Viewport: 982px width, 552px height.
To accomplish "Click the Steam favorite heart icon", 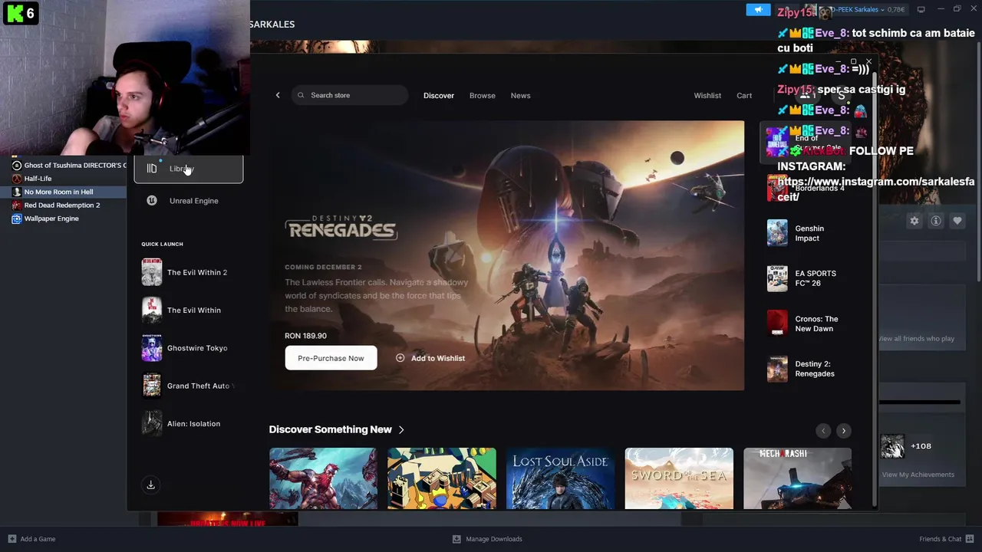I will tap(957, 221).
